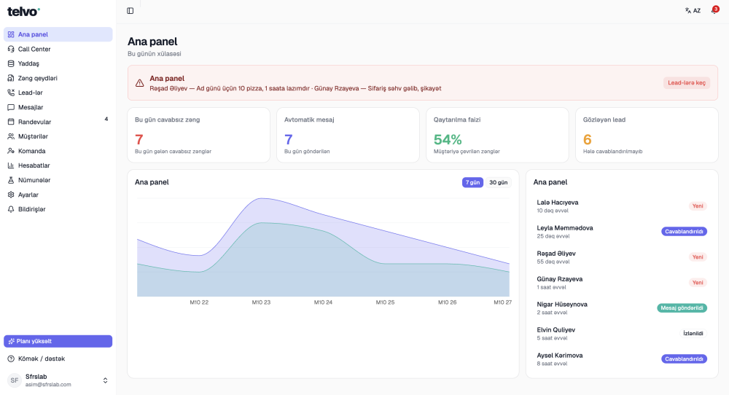The image size is (729, 395).
Task: Click the Gözləyən lead card
Action: tap(647, 136)
